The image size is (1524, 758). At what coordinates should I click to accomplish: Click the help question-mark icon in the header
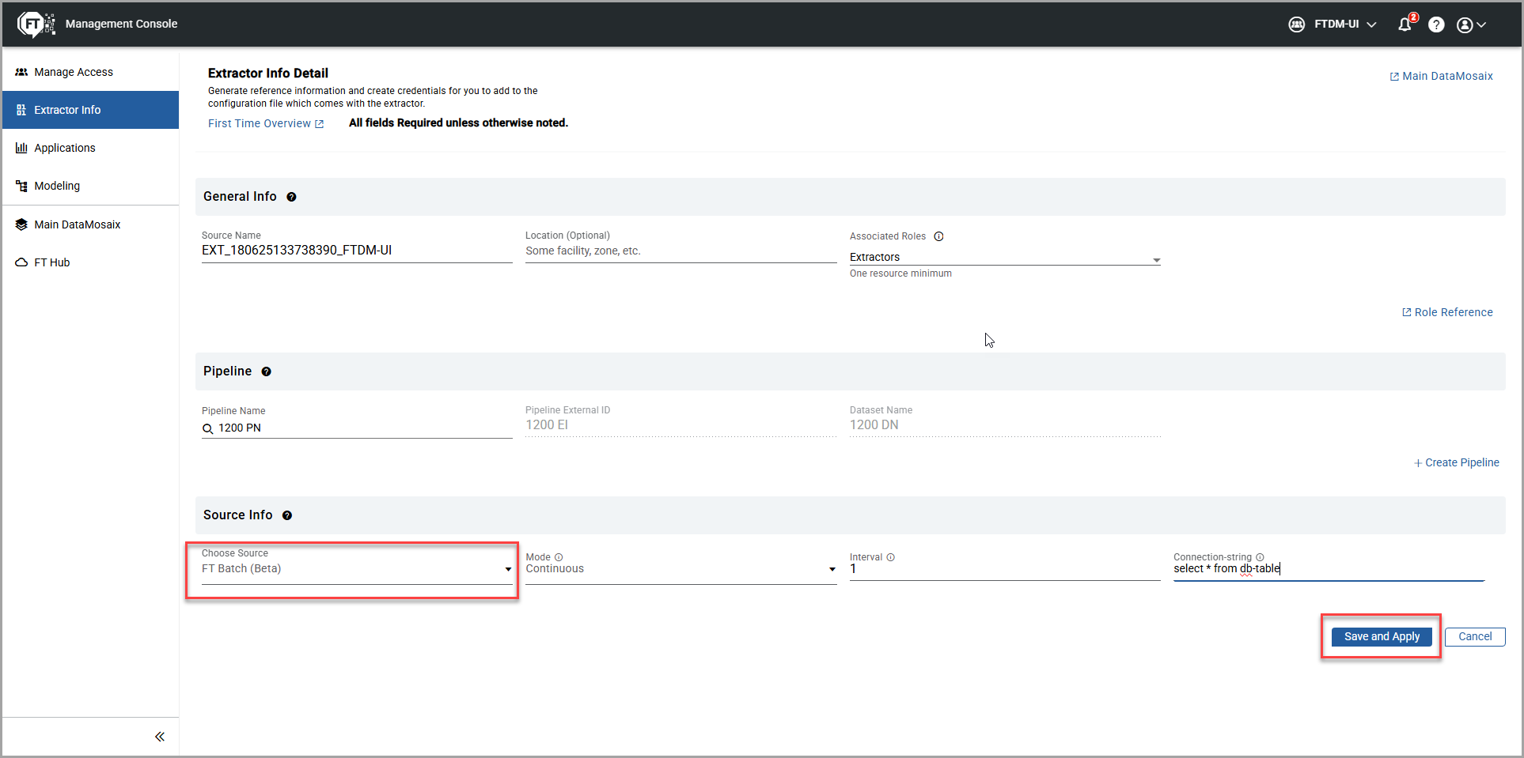coord(1436,25)
